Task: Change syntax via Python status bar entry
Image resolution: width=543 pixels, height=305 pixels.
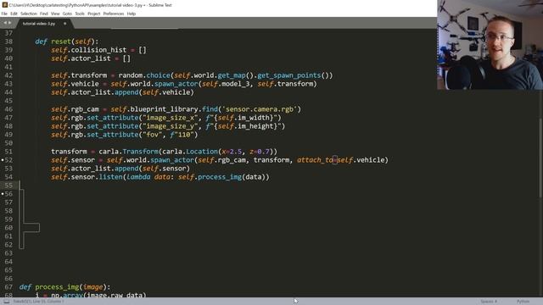Action: click(523, 302)
